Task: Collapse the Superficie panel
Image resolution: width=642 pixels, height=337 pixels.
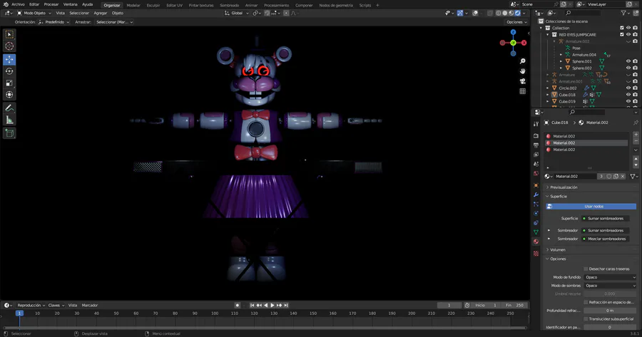Action: click(x=558, y=197)
